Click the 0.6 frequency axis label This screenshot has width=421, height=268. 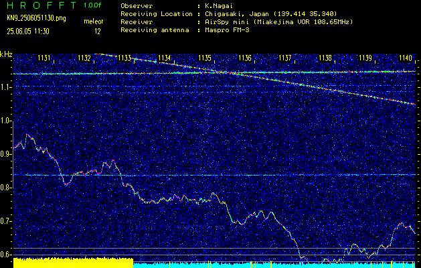point(6,255)
